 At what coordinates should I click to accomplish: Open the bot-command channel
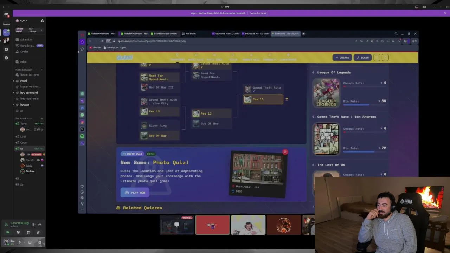[x=29, y=93]
